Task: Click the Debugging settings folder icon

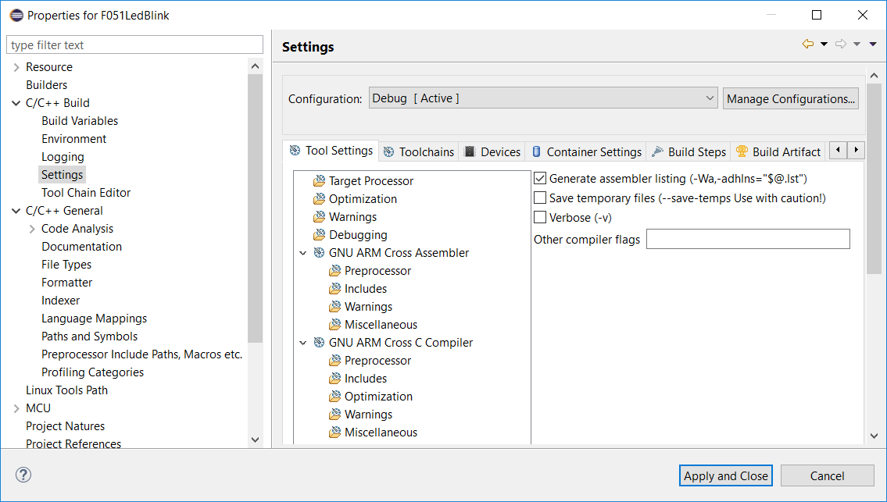Action: coord(319,235)
